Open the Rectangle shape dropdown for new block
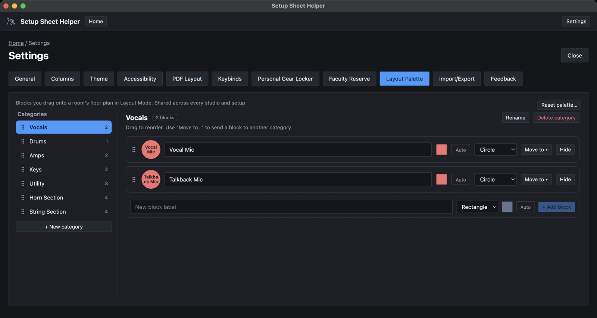The image size is (597, 318). pos(477,207)
